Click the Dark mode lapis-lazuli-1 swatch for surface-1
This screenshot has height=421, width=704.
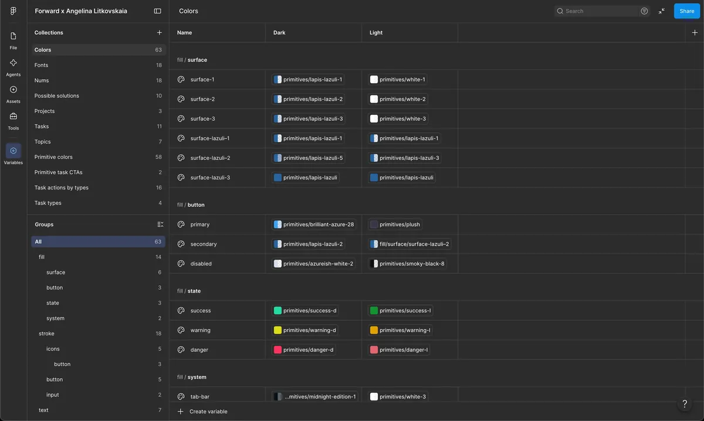277,79
